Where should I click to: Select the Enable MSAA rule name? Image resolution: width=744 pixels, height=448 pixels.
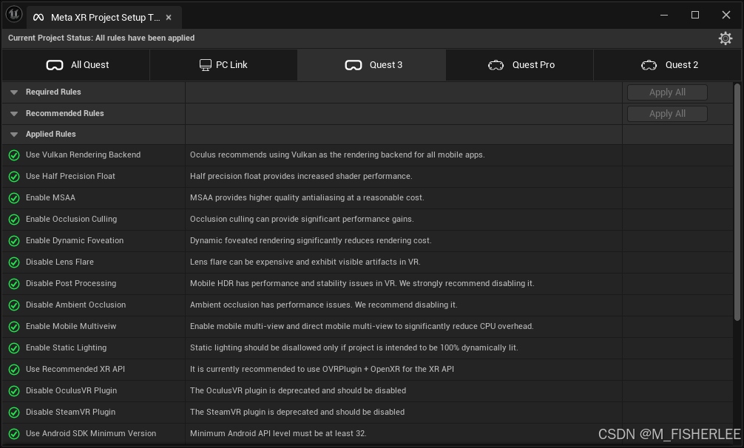click(x=50, y=197)
